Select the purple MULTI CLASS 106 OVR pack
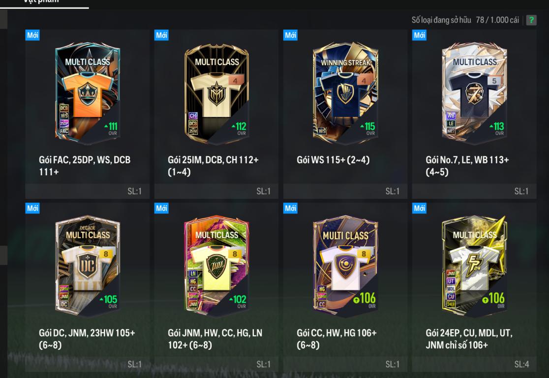Viewport: 549px width, 378px height. [x=345, y=266]
